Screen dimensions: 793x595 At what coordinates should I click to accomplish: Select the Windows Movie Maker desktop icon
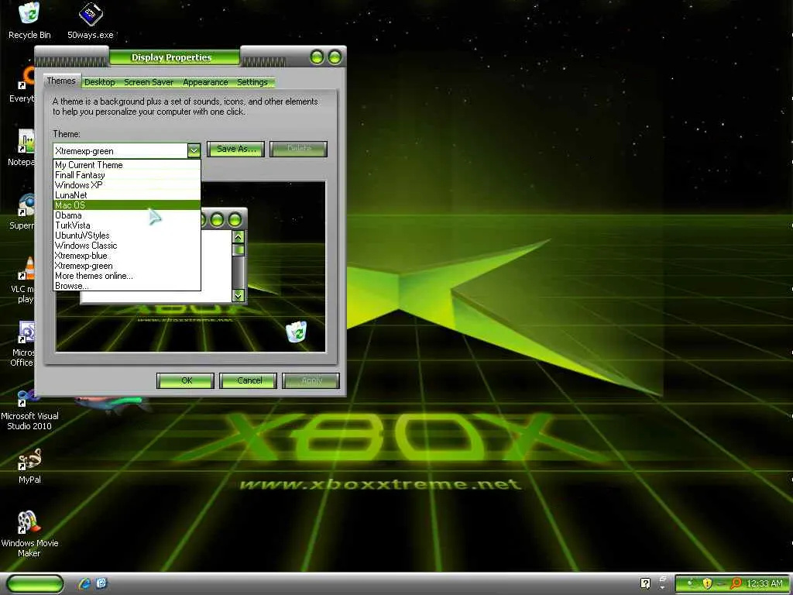click(x=29, y=534)
